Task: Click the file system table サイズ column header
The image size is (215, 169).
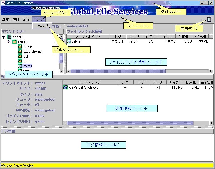Action: click(167, 37)
